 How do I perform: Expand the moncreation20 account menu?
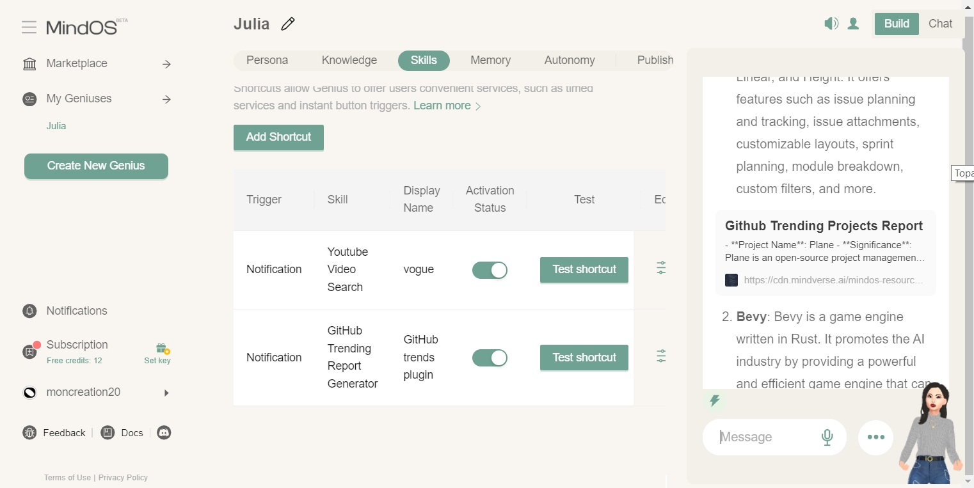point(166,393)
